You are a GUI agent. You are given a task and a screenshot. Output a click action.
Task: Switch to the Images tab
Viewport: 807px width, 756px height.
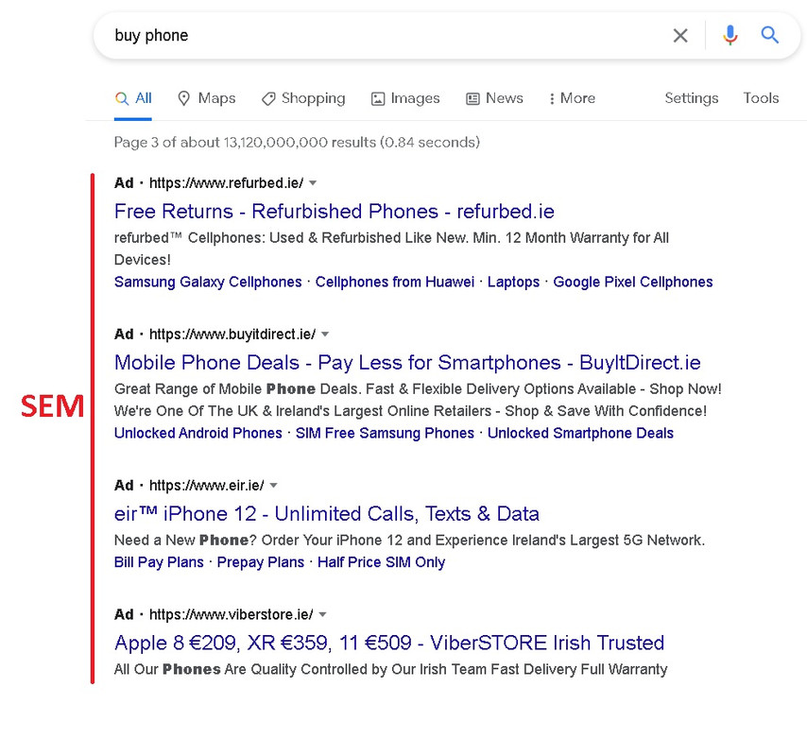[x=405, y=98]
